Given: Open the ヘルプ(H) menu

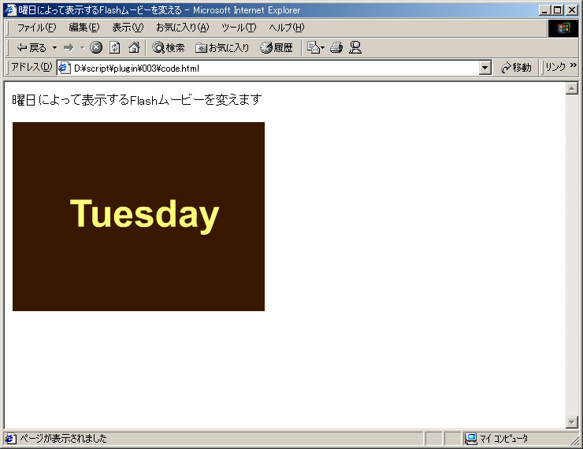Looking at the screenshot, I should [287, 28].
